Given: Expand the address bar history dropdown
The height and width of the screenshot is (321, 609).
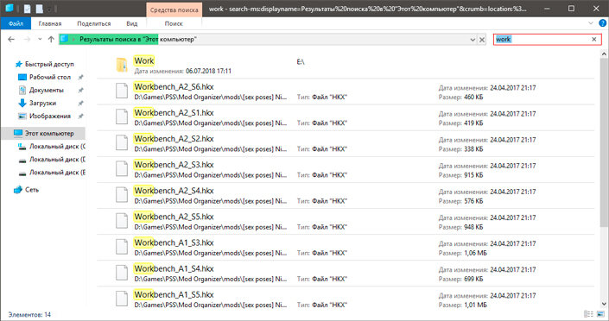Looking at the screenshot, I should pos(473,40).
